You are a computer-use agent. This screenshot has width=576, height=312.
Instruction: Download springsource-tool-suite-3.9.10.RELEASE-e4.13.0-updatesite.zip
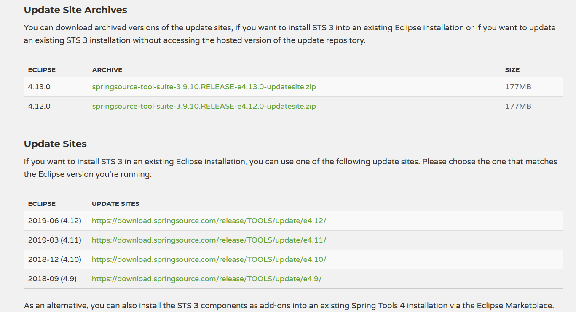204,86
